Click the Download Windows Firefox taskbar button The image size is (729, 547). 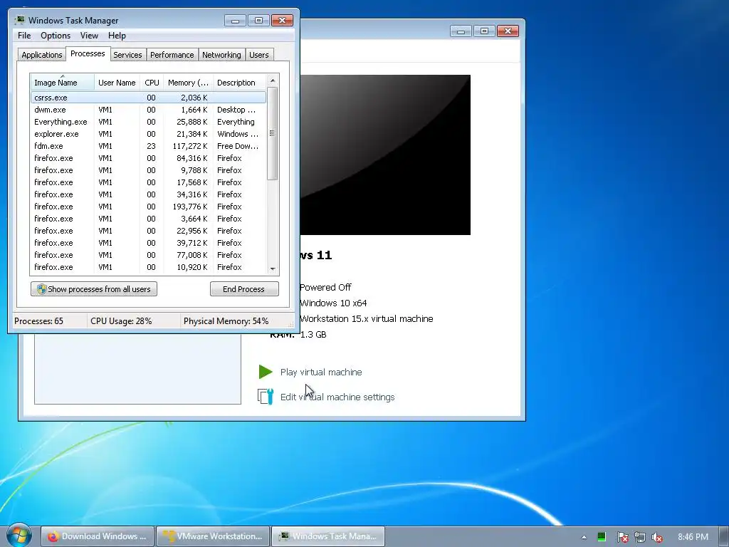98,536
